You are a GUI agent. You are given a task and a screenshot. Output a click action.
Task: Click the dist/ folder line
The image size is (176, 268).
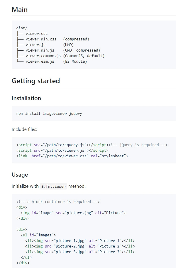(22, 28)
